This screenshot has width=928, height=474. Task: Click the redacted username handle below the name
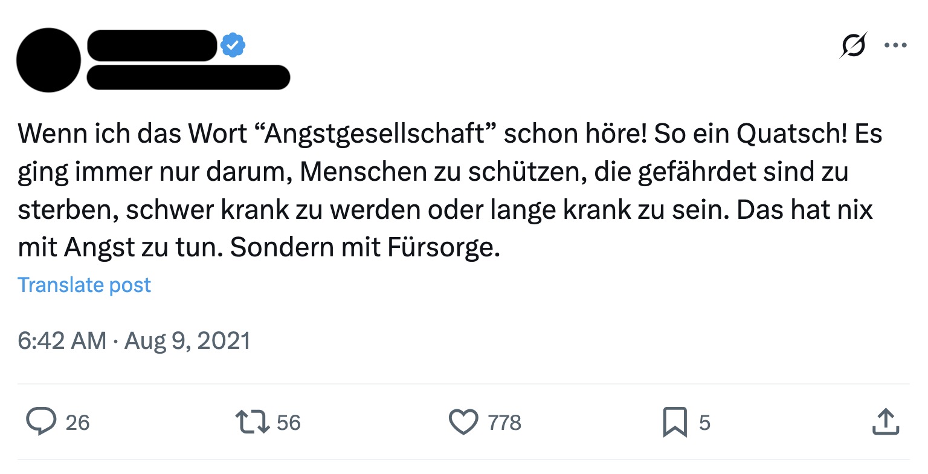(x=188, y=77)
